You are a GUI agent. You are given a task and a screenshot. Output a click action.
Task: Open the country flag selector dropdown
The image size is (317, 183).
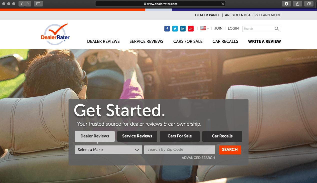coord(204,29)
